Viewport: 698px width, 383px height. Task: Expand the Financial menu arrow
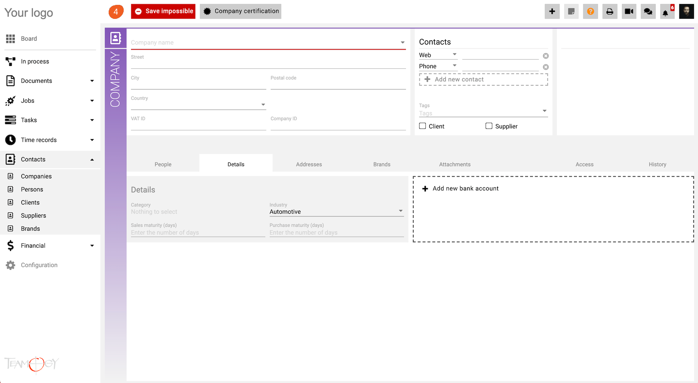click(92, 246)
